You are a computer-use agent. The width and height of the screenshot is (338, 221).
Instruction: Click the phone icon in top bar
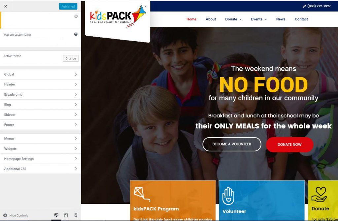pyautogui.click(x=304, y=6)
